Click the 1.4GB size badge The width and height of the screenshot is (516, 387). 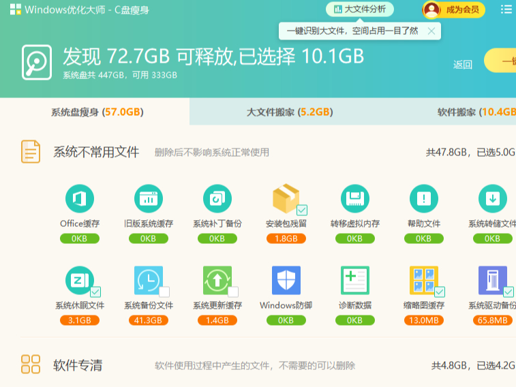[217, 320]
